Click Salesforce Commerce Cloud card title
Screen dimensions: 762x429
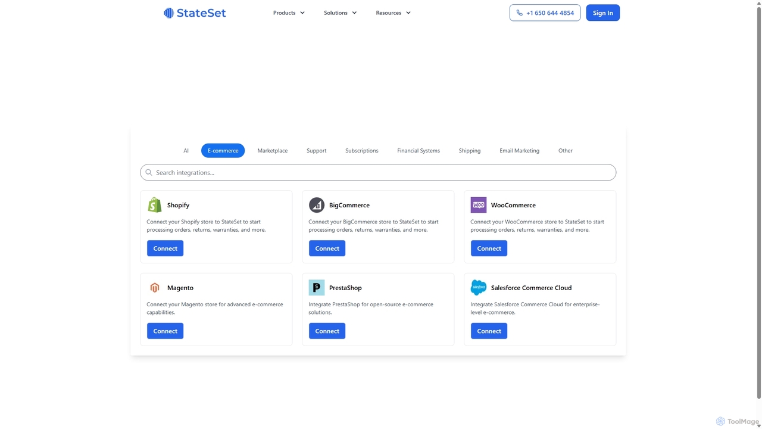[532, 288]
